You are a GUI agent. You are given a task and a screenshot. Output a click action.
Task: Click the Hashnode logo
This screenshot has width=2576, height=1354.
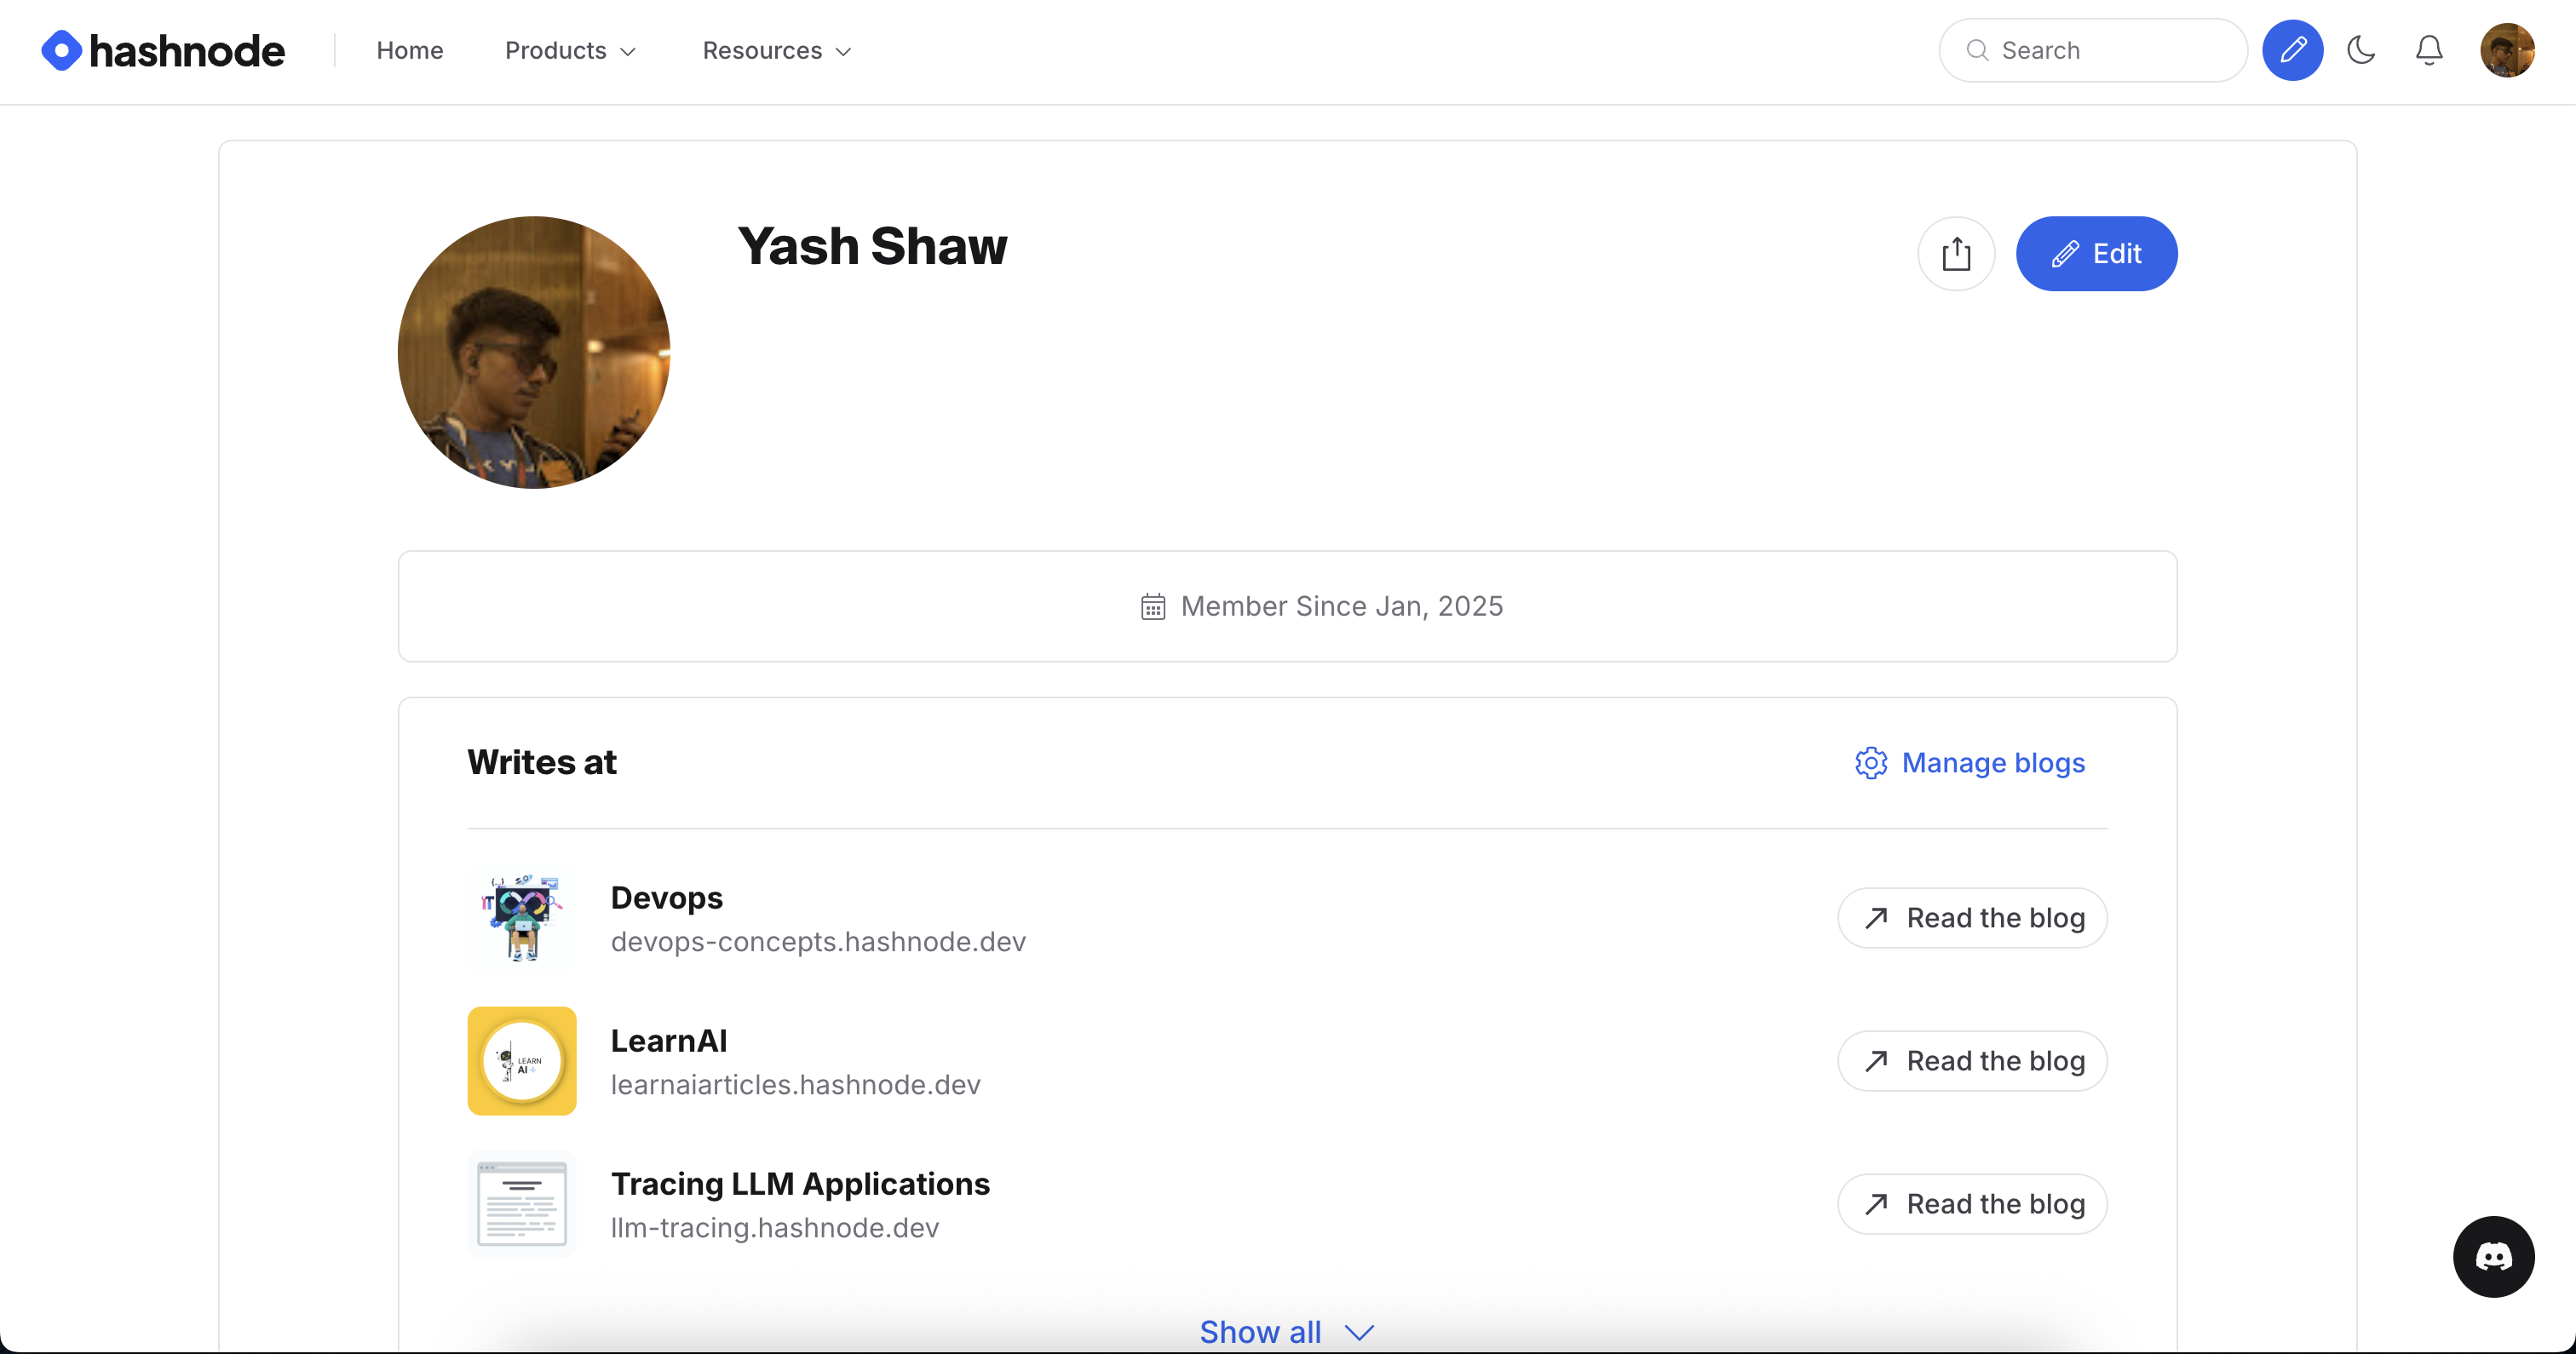tap(163, 51)
